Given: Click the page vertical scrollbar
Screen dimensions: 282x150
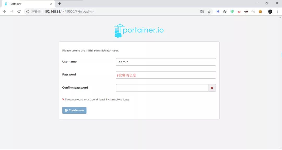Looking at the screenshot, I should pos(280,83).
